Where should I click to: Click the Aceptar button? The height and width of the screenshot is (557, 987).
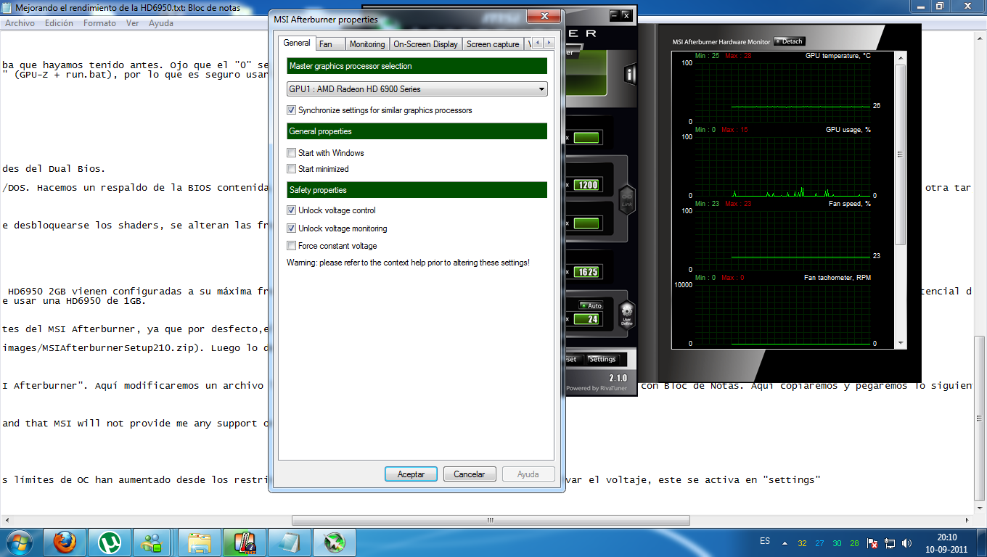click(x=411, y=474)
